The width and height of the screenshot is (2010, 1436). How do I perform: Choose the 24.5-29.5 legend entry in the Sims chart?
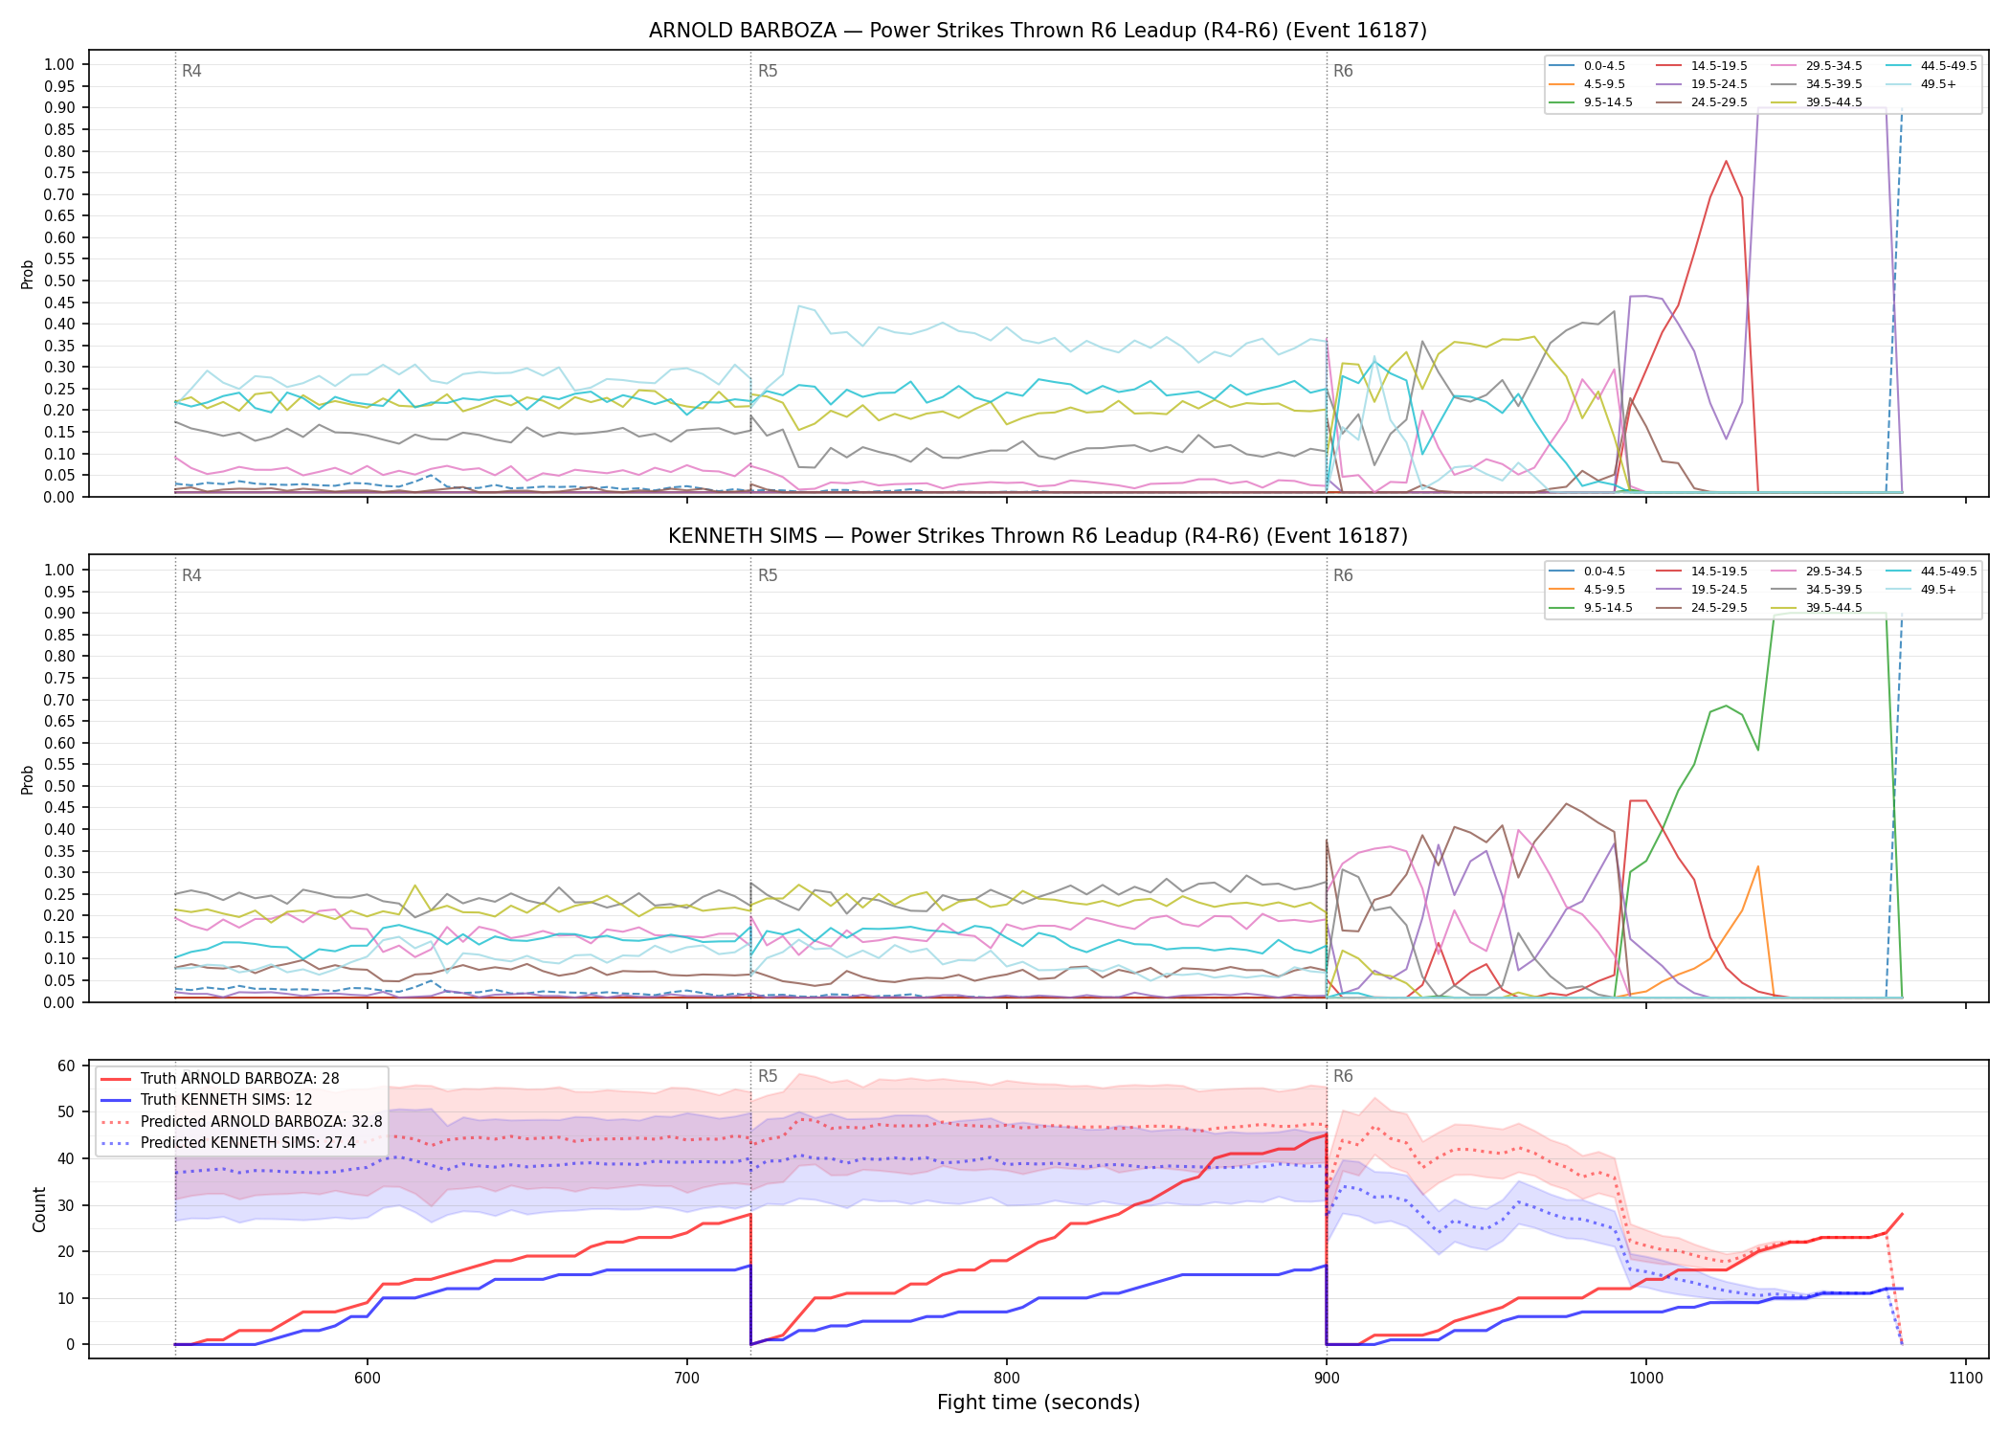[1702, 608]
